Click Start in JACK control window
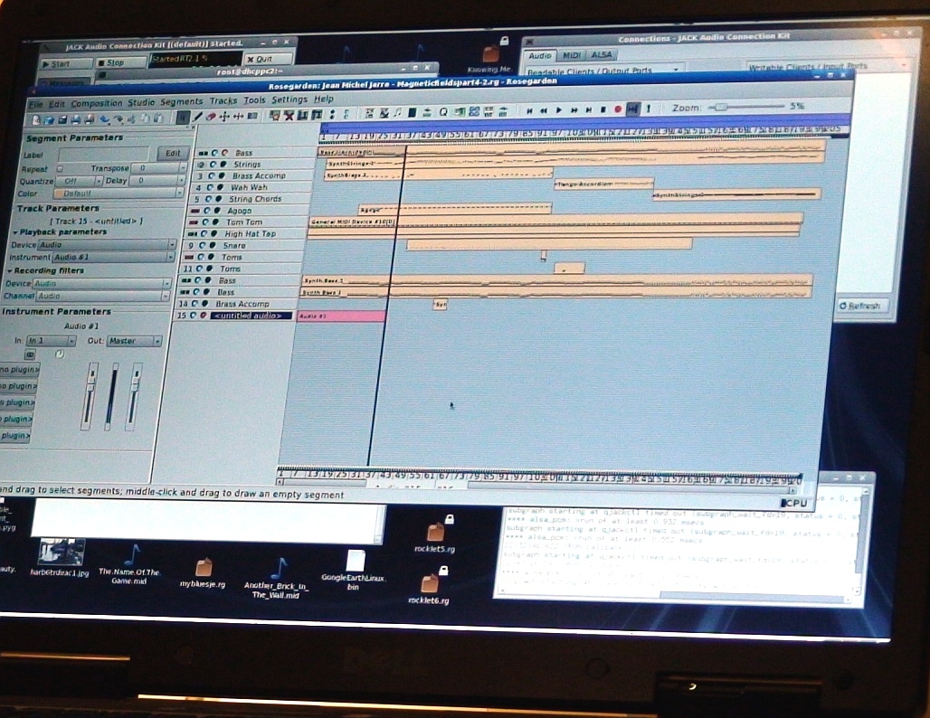 [65, 63]
